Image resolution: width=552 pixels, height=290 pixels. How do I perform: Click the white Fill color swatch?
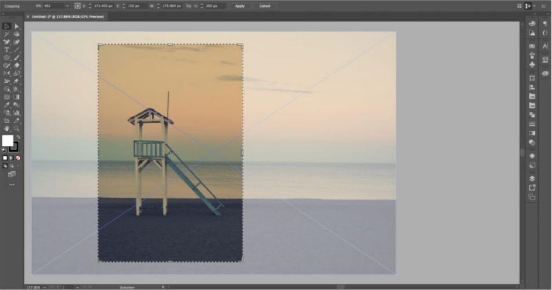(x=7, y=140)
